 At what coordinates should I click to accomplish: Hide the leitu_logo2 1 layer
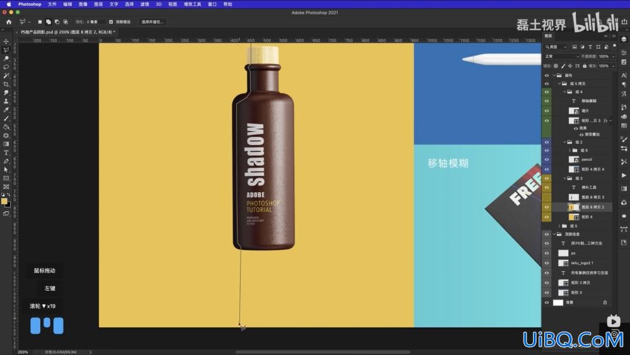(546, 264)
